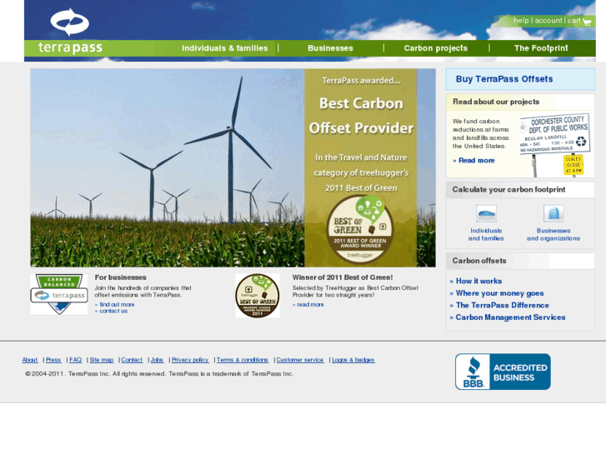Open Terms & conditions footer link
This screenshot has height=454, width=606.
[243, 360]
